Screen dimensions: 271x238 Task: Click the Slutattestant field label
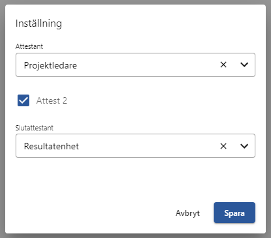pyautogui.click(x=35, y=128)
